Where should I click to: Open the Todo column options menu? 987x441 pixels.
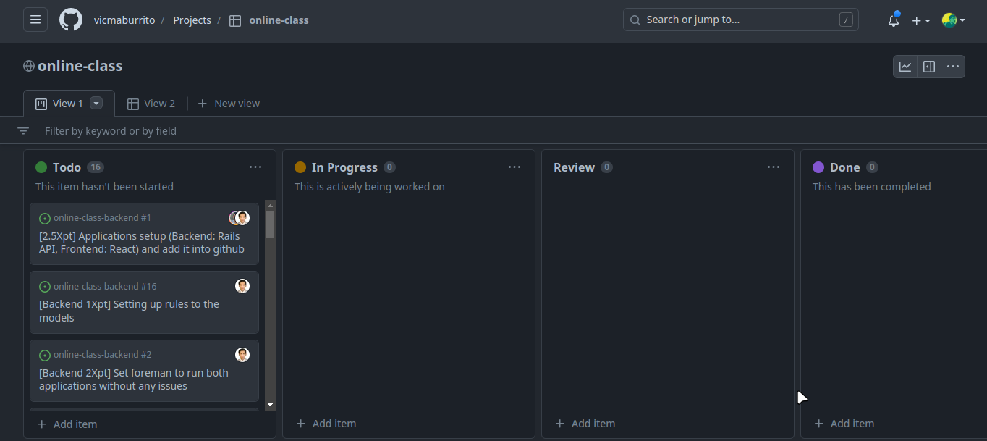(x=255, y=167)
